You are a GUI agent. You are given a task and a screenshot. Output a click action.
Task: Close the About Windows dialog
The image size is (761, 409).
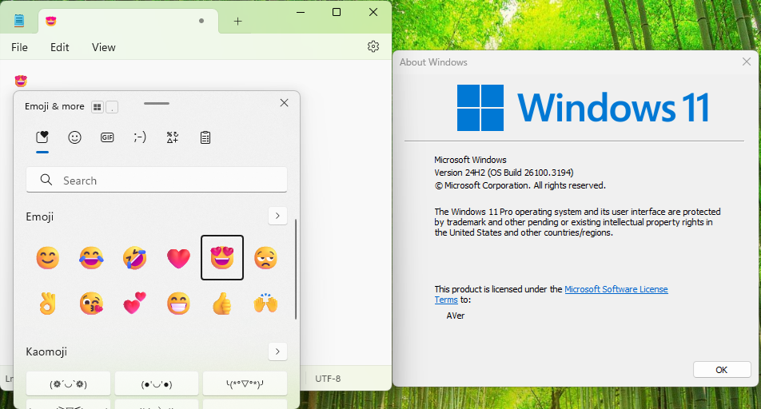[x=747, y=62]
